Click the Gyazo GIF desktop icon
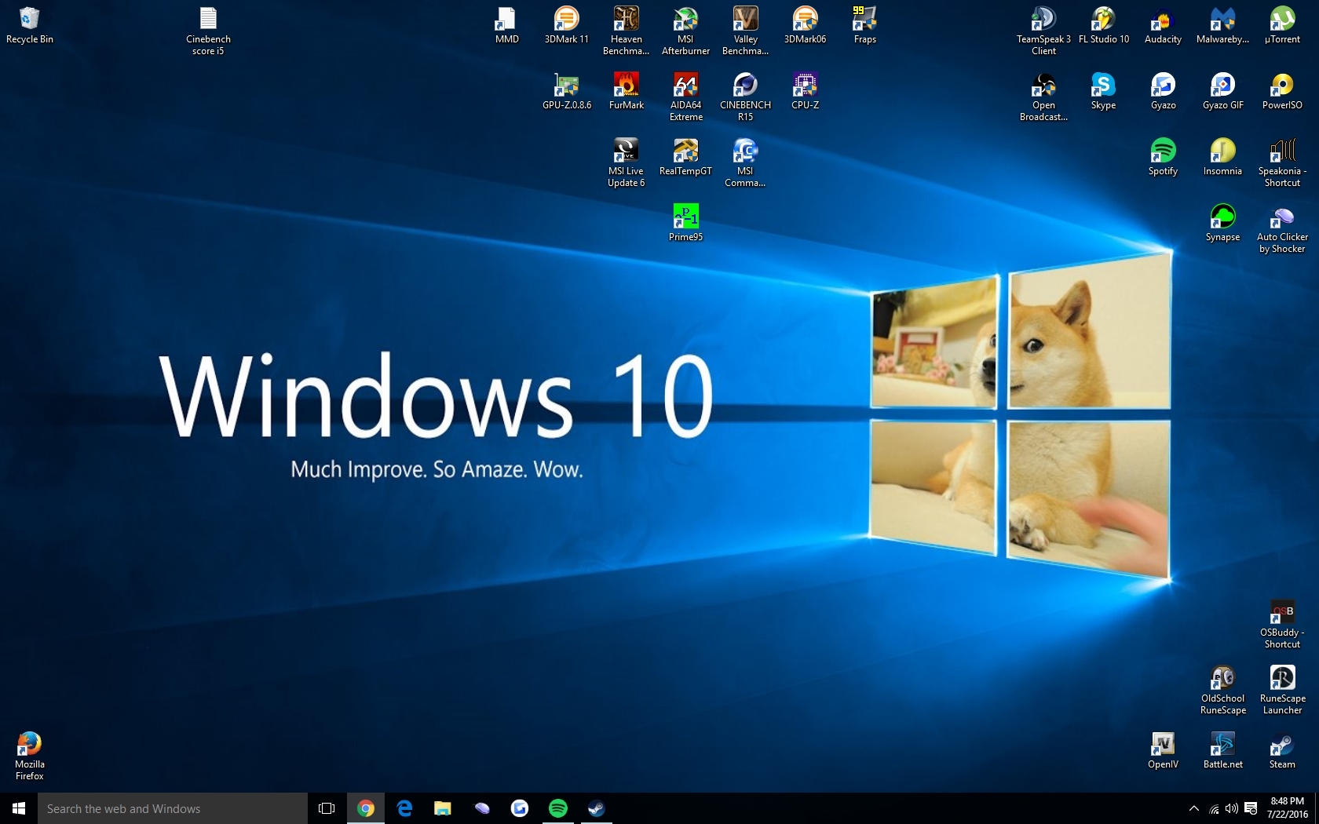The height and width of the screenshot is (824, 1319). pyautogui.click(x=1222, y=91)
